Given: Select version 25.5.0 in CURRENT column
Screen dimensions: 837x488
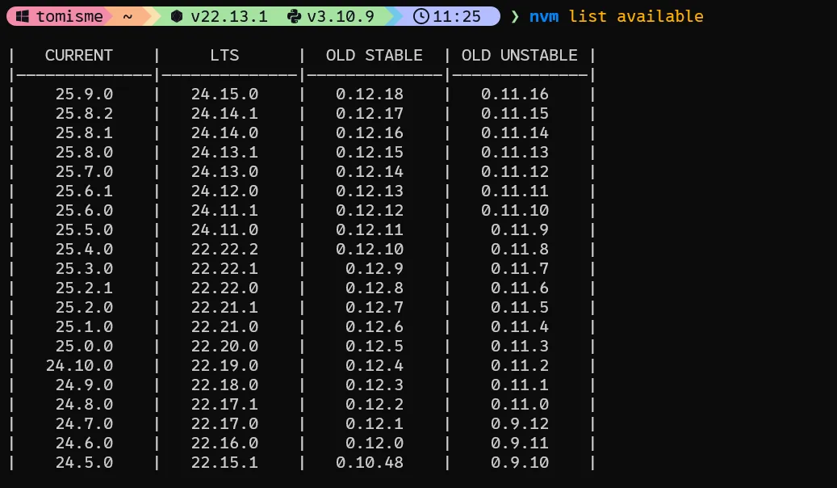Looking at the screenshot, I should [x=84, y=229].
